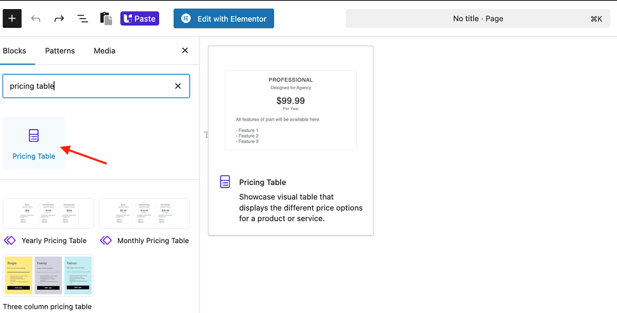Click the redo arrow icon
The height and width of the screenshot is (313, 617).
pyautogui.click(x=59, y=19)
